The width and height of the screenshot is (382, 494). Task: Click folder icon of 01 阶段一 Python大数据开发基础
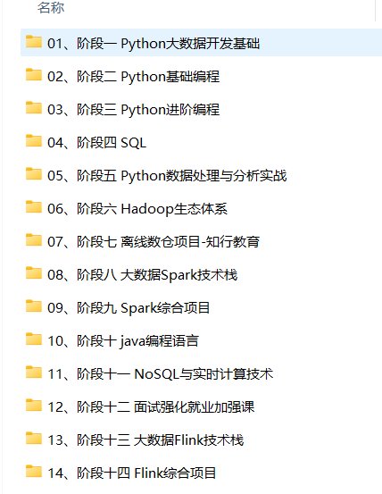(x=33, y=42)
